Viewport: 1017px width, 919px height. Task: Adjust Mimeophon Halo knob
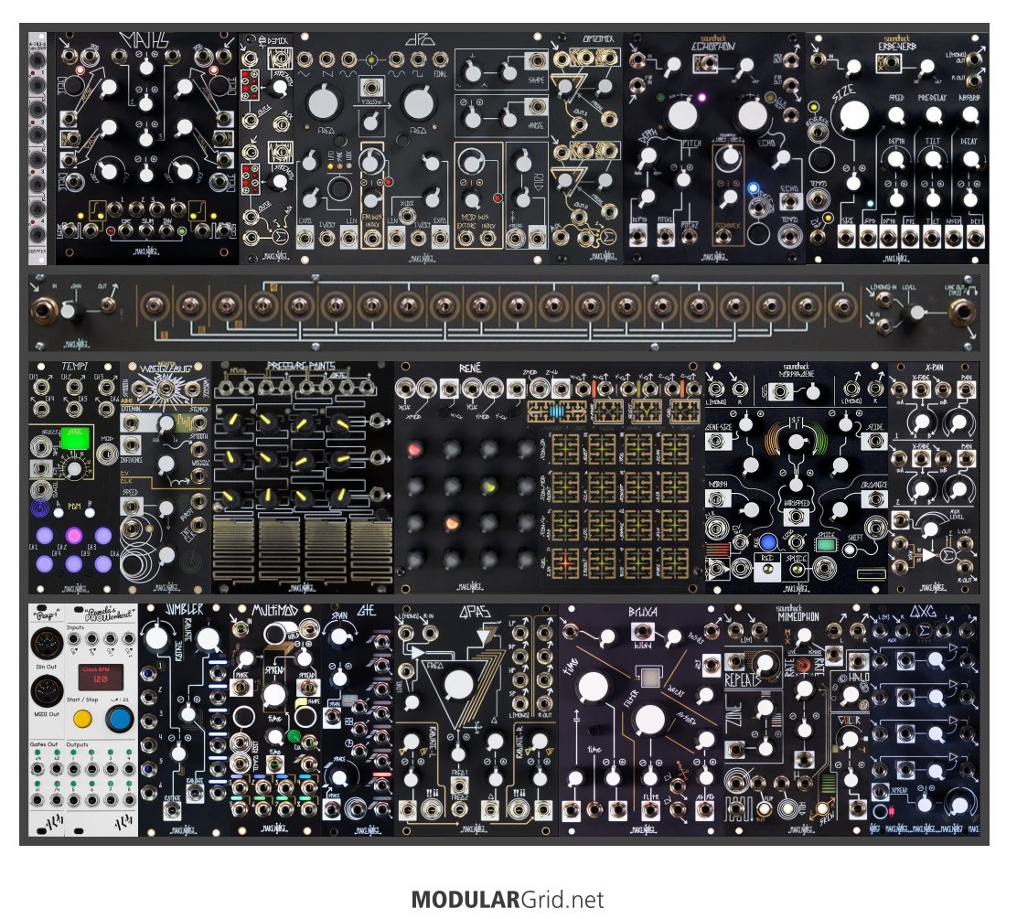(851, 695)
